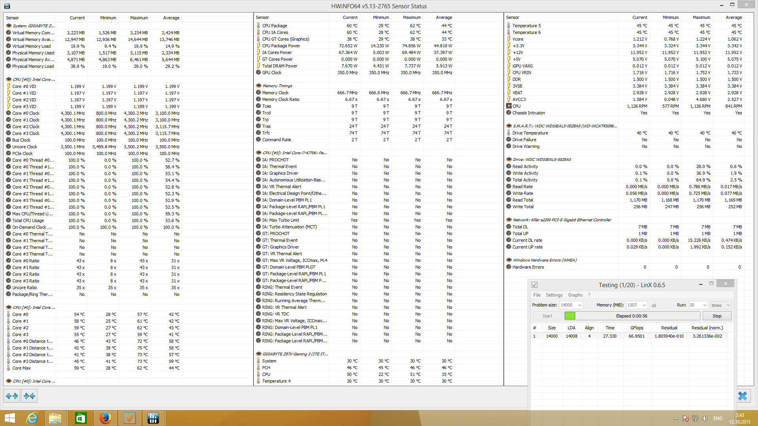Open LinX Settings menu
This screenshot has width=758, height=426.
click(x=554, y=295)
